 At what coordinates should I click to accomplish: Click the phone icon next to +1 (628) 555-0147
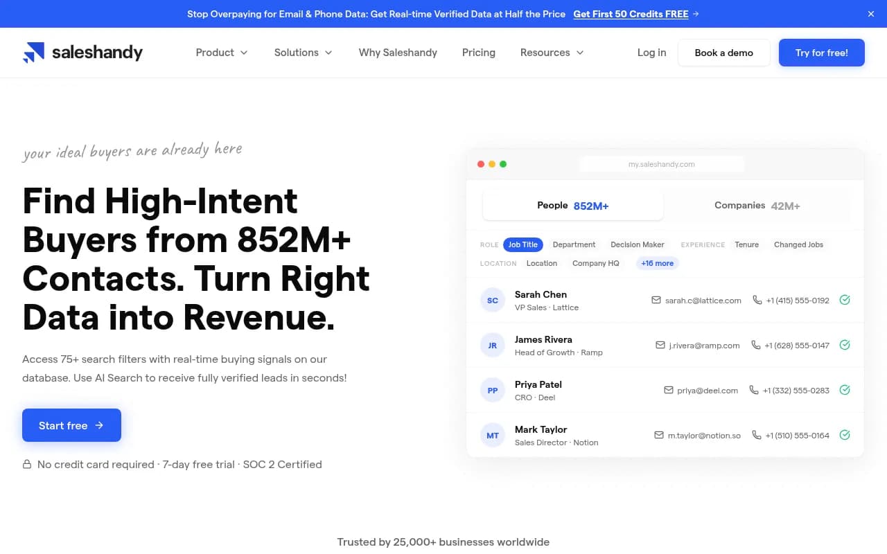point(755,345)
